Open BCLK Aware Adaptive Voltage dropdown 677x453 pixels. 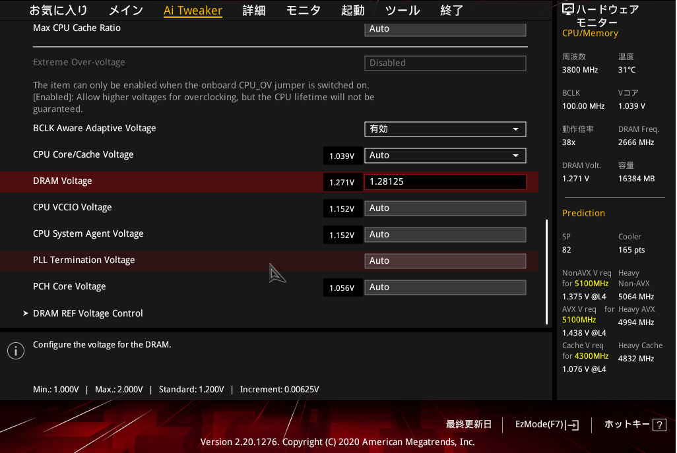[445, 129]
